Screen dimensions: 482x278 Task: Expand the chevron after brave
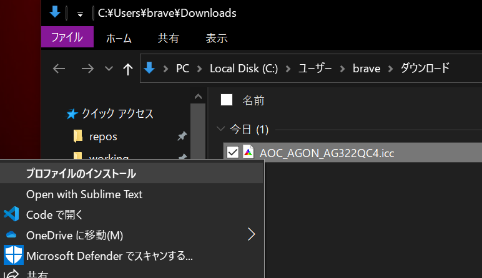390,69
